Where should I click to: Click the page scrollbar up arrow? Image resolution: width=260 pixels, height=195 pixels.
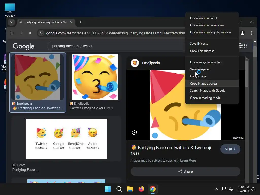click(255, 41)
